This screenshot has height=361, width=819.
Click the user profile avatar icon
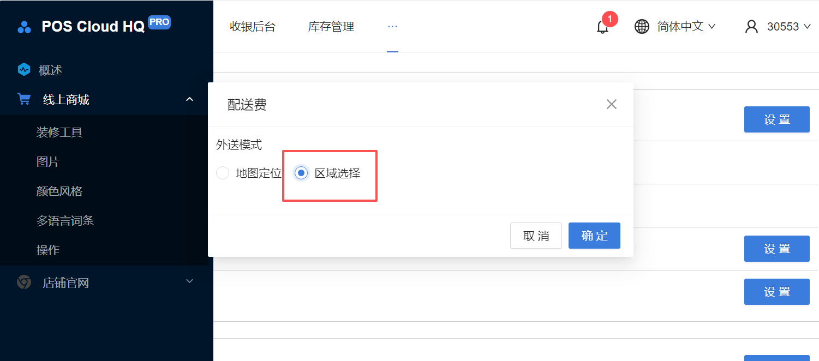click(x=752, y=26)
